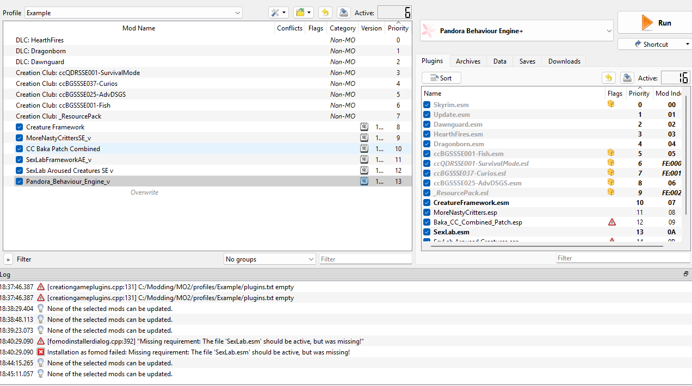Toggle the Creature Framework mod checkbox
Screen dimensions: 692x386
(x=20, y=127)
